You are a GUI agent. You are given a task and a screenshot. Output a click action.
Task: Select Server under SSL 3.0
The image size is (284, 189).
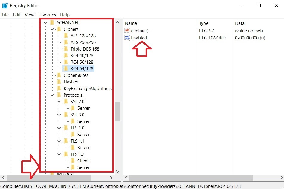83,121
